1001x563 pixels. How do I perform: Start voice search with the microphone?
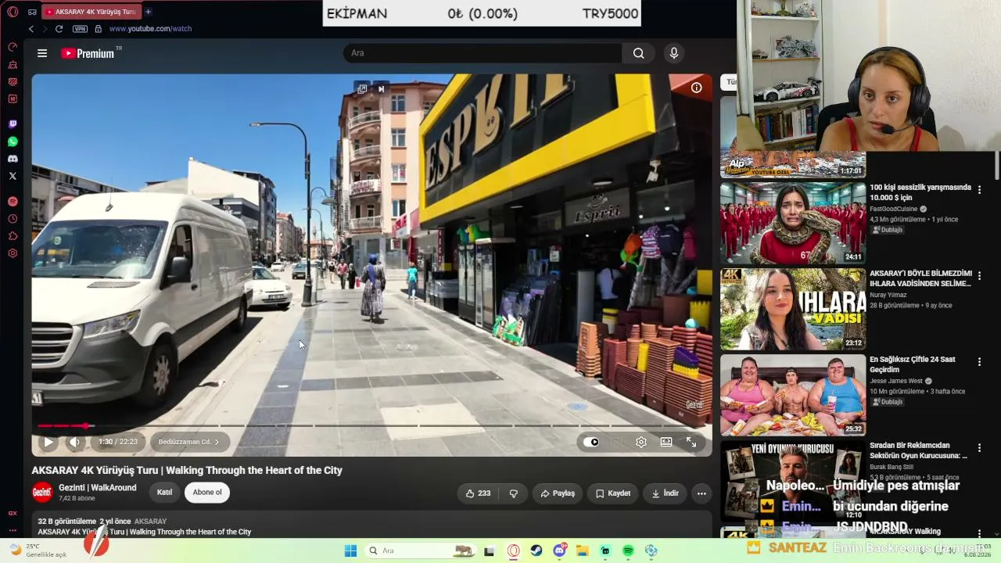tap(674, 53)
